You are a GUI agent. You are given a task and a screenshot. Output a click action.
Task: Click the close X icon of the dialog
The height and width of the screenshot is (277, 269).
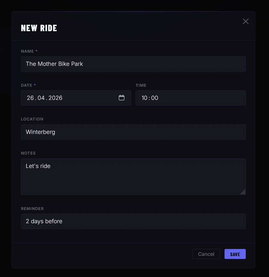[245, 21]
